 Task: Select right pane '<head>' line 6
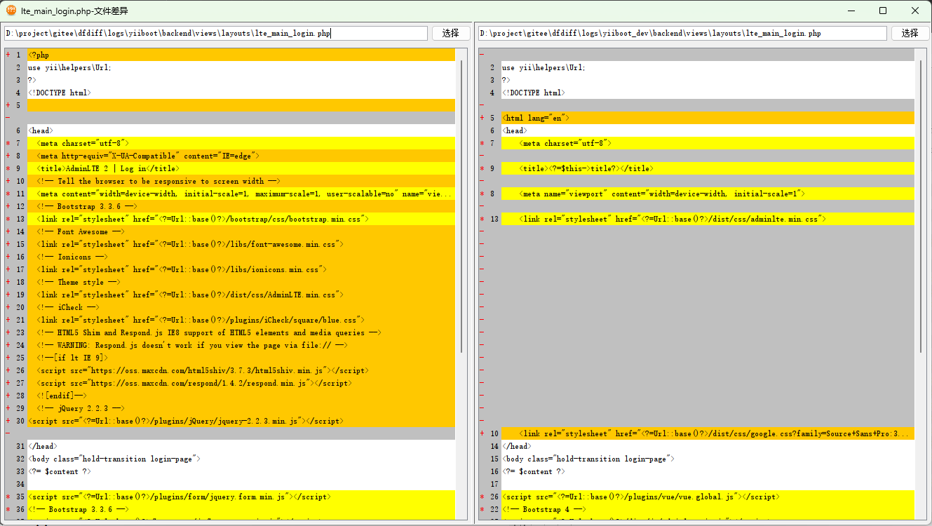pyautogui.click(x=708, y=130)
